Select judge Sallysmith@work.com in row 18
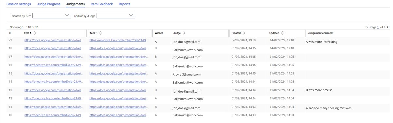Image resolution: width=393 pixels, height=123 pixels. 188,50
